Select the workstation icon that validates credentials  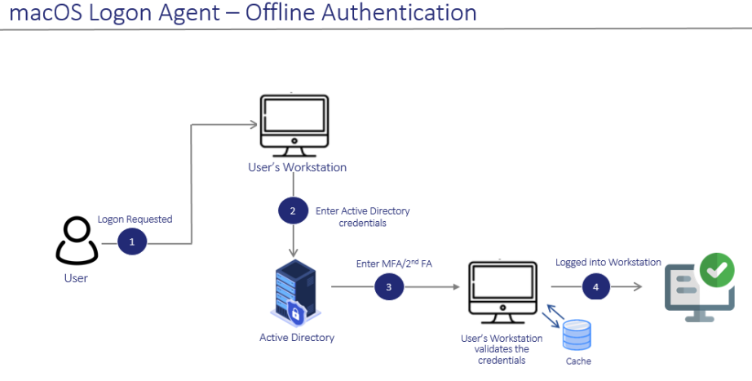[x=502, y=291]
